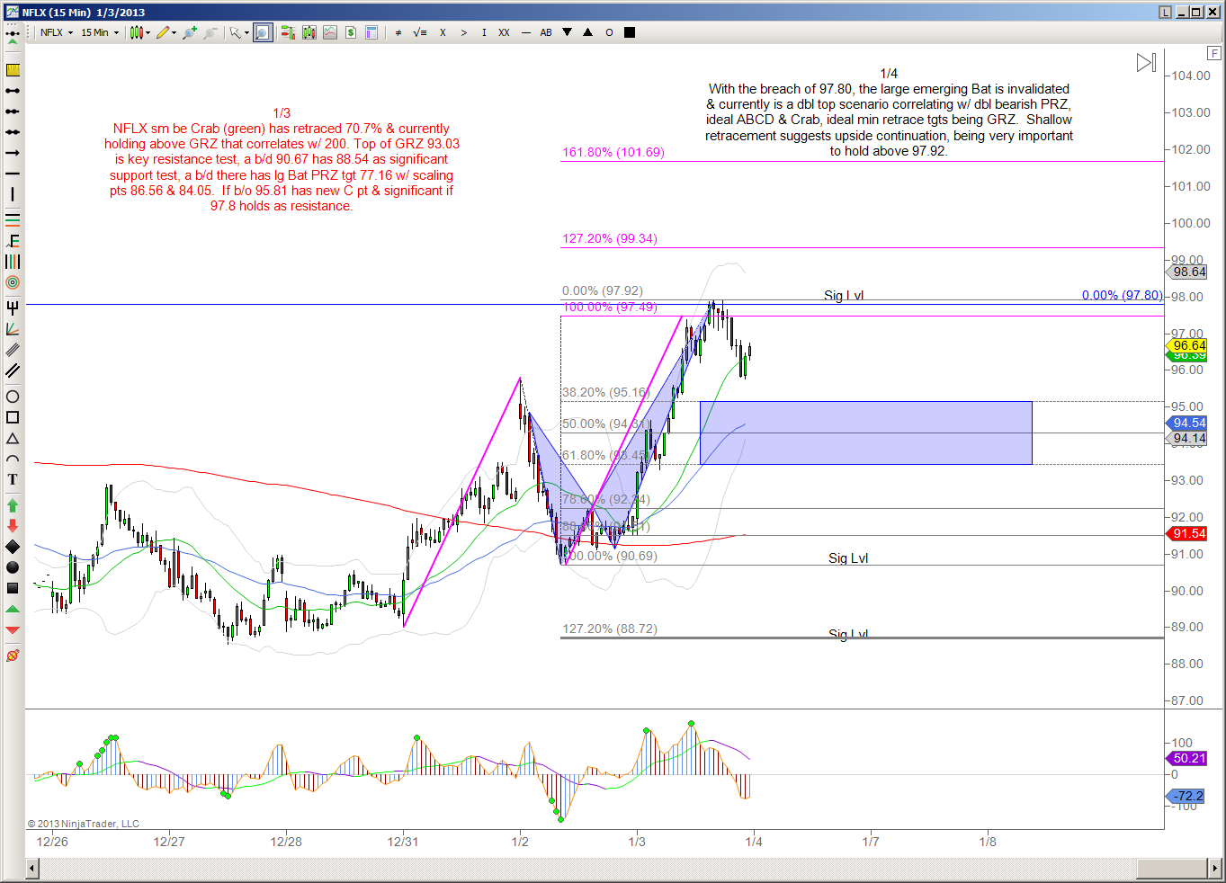
Task: Open the candlestick chart style dropdown
Action: point(139,32)
